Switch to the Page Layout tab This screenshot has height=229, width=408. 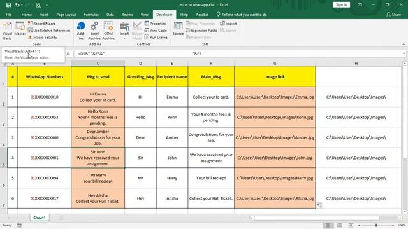[x=66, y=15]
